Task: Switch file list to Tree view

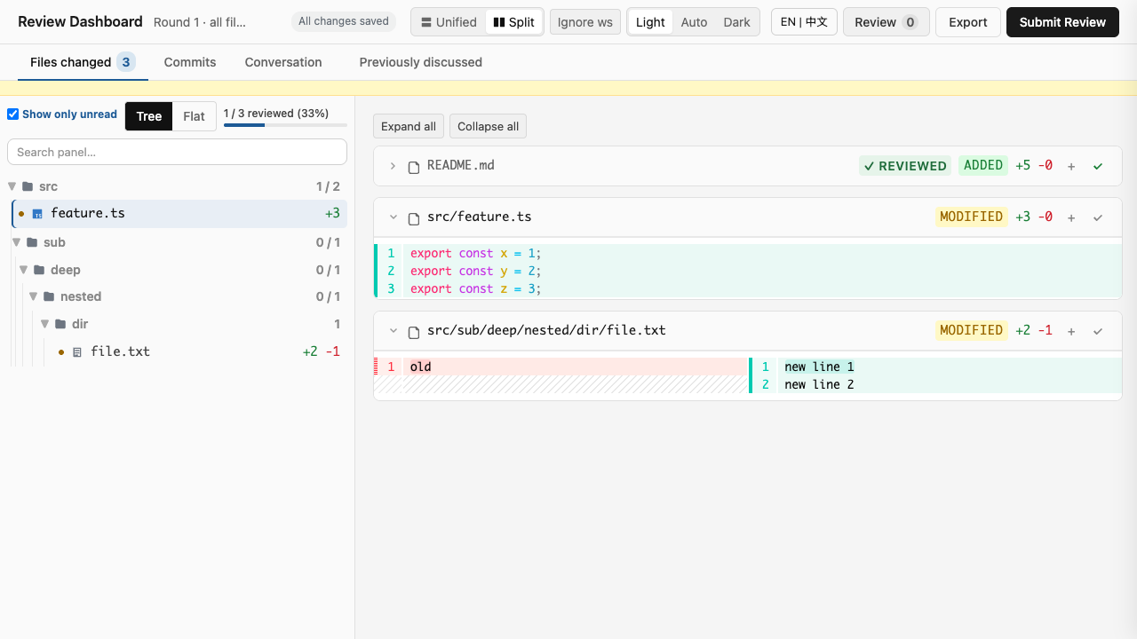Action: click(x=149, y=116)
